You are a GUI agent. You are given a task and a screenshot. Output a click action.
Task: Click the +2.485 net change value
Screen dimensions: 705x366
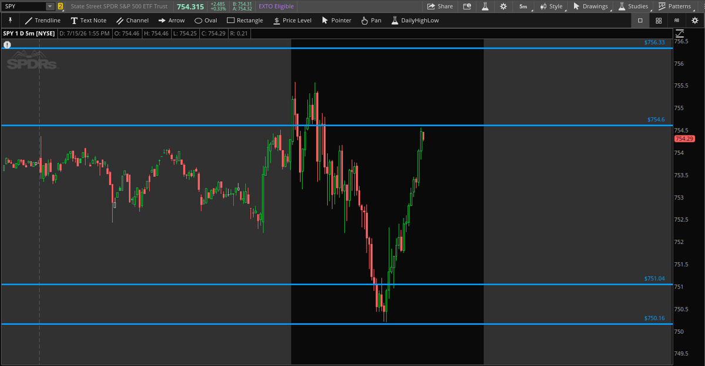tap(219, 4)
